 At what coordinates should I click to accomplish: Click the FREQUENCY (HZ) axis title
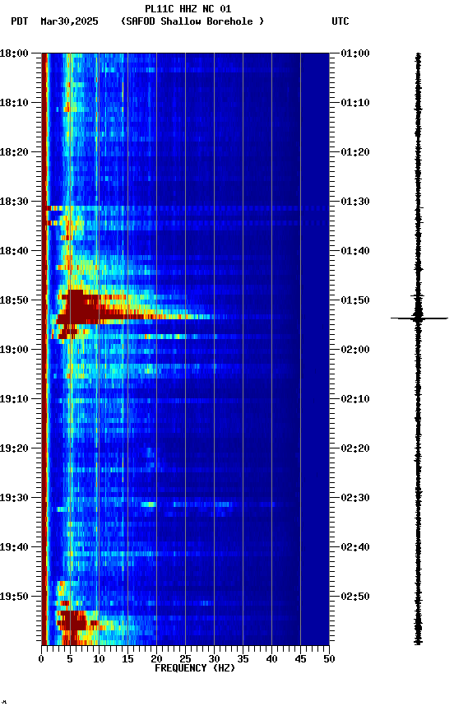[195, 669]
